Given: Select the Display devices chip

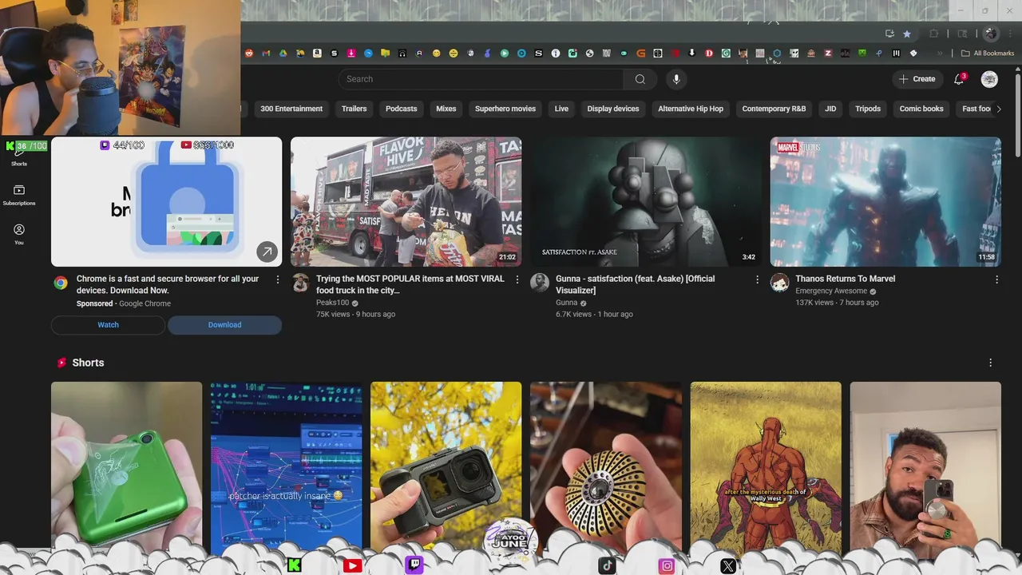Looking at the screenshot, I should (613, 109).
